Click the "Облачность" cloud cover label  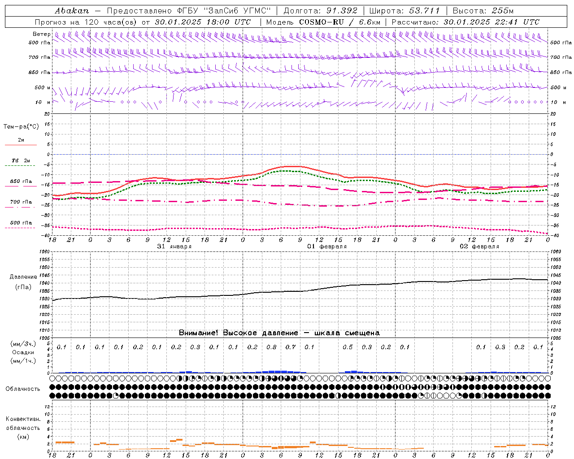[23, 389]
